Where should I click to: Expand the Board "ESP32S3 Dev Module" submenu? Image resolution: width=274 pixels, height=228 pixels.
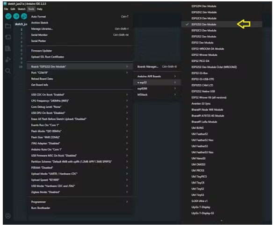[x=79, y=66]
